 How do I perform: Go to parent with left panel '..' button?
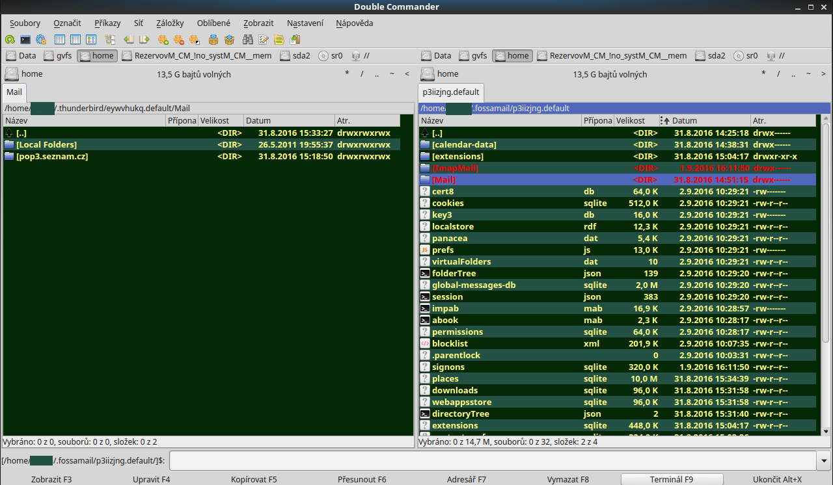click(x=376, y=73)
